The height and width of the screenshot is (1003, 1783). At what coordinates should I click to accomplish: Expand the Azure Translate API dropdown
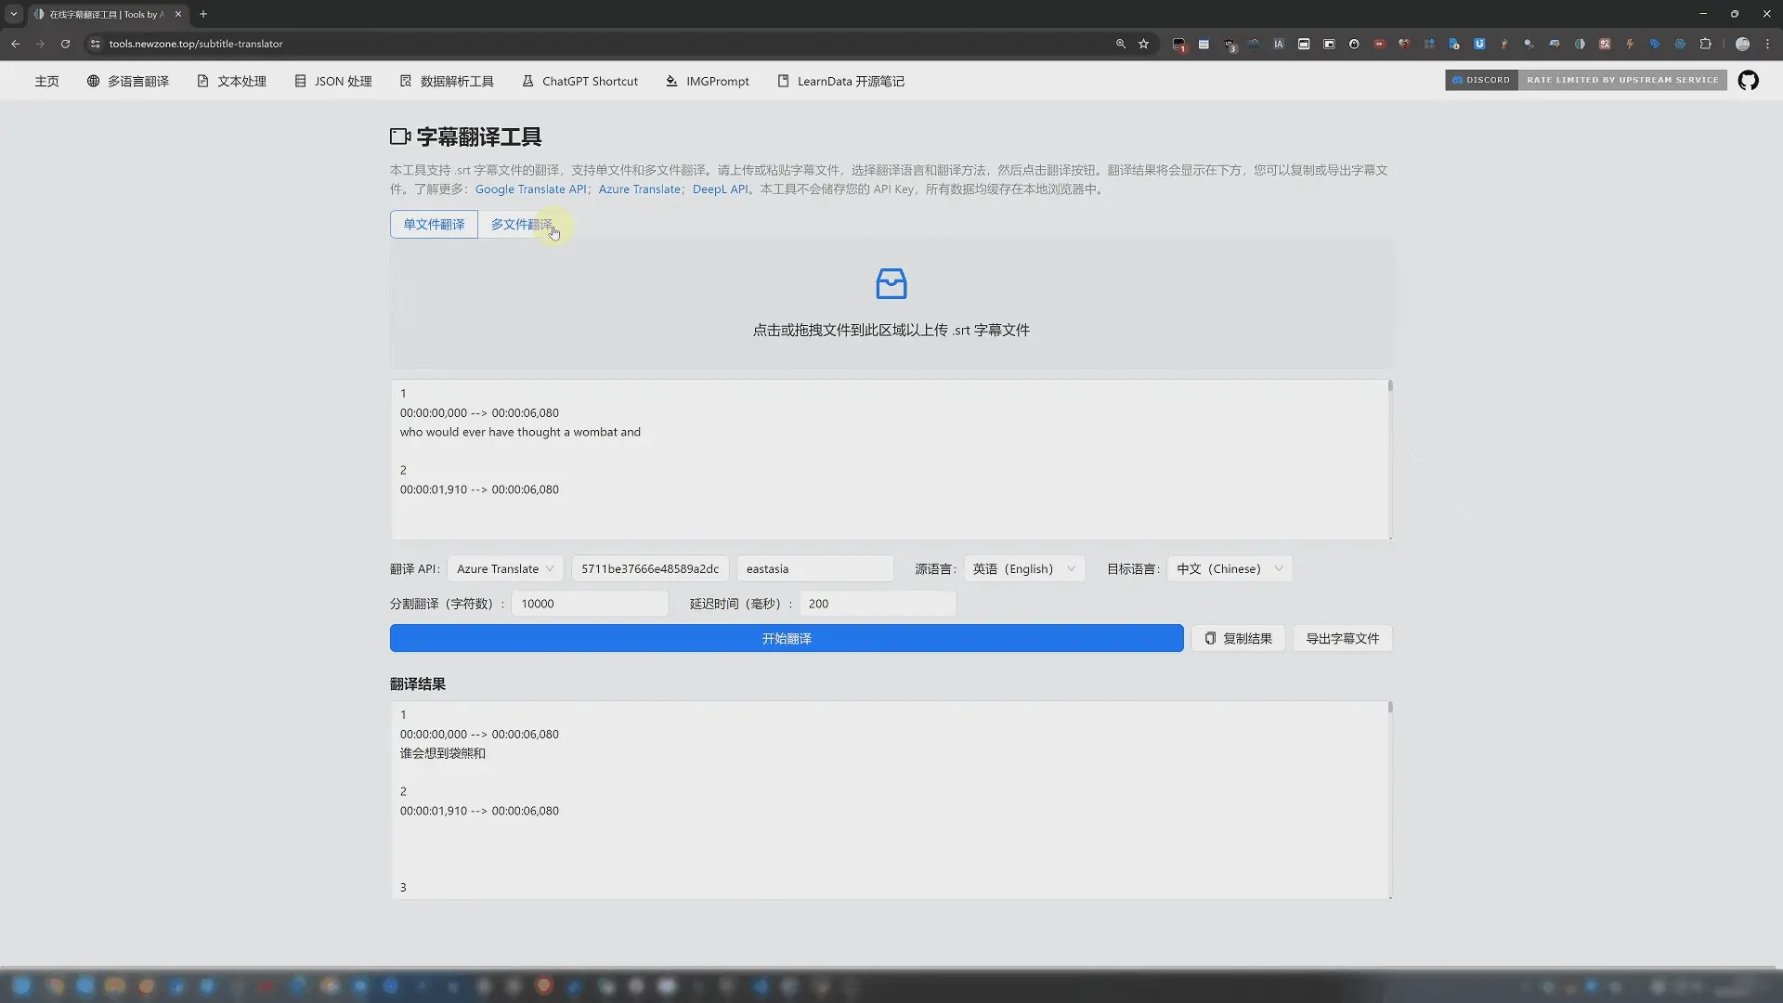pyautogui.click(x=504, y=568)
